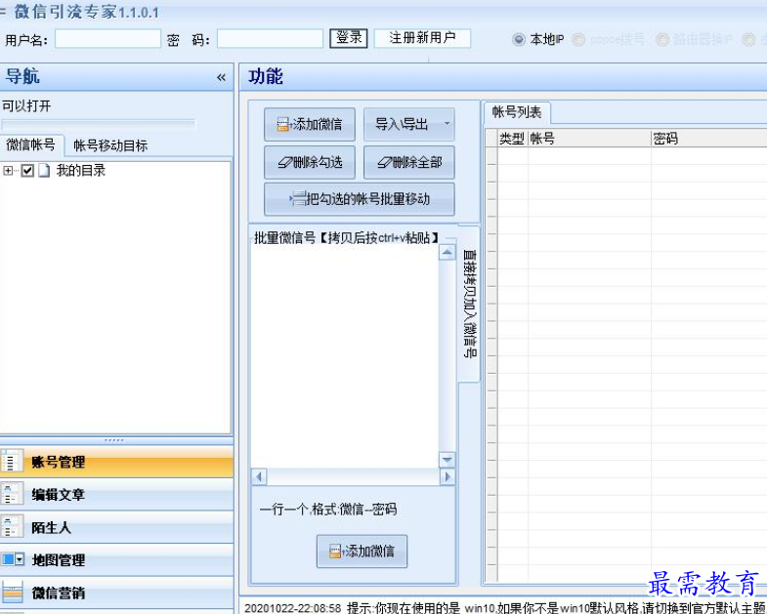Viewport: 767px width, 614px height.
Task: Open the 微信营销 navigation section
Action: 116,593
